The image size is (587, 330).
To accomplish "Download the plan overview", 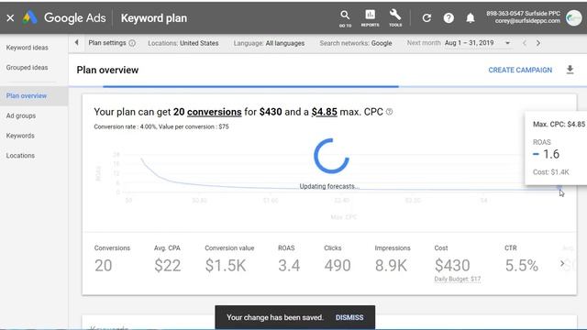I will pyautogui.click(x=570, y=70).
